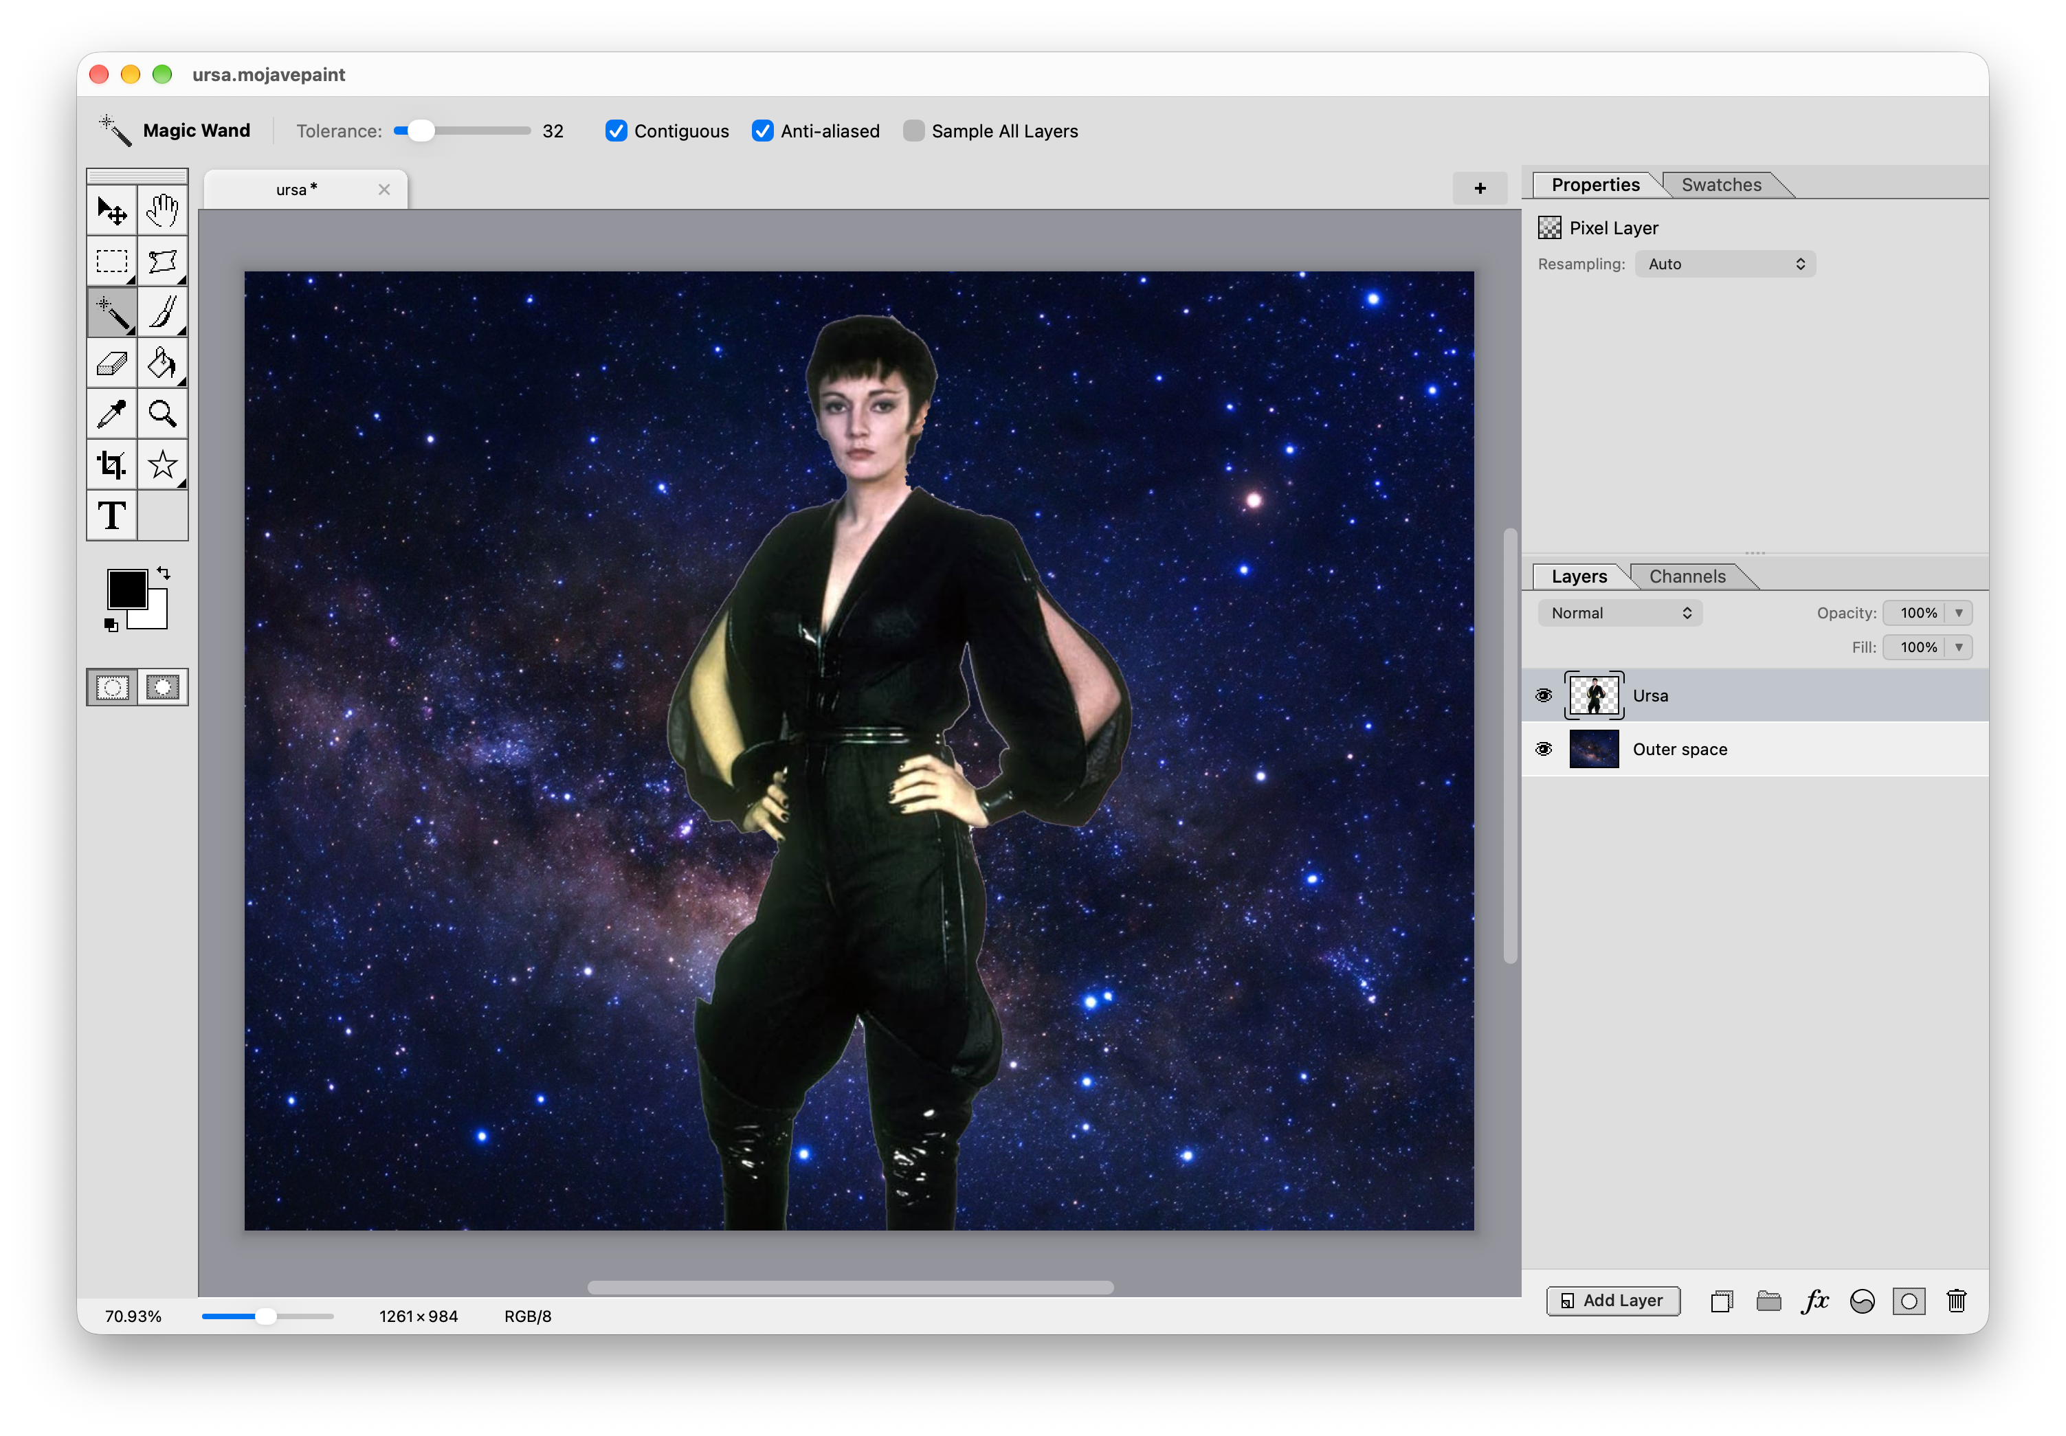Switch to quick mask mode
The width and height of the screenshot is (2066, 1436).
tap(163, 687)
